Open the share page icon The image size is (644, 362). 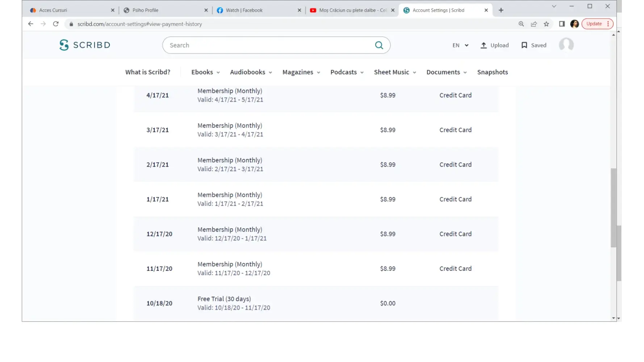click(534, 24)
